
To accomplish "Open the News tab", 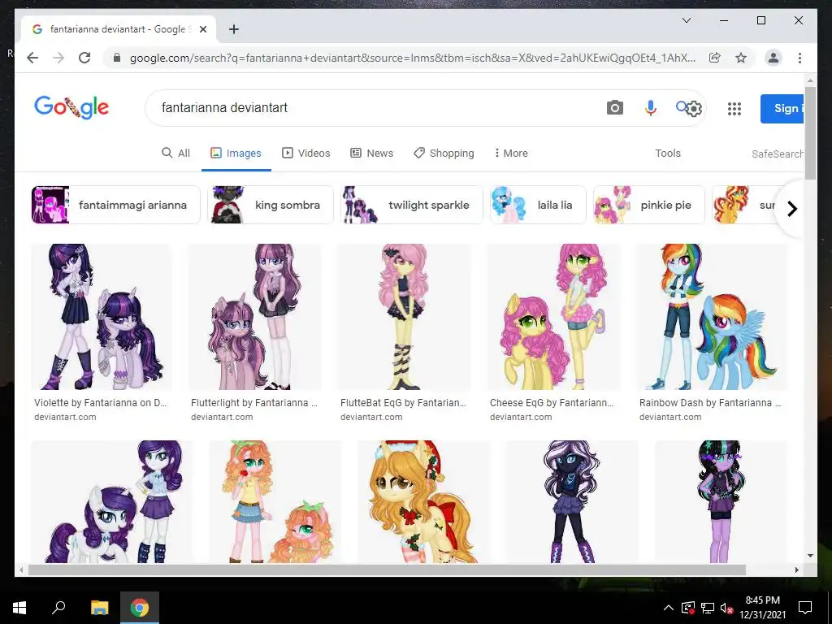I will click(x=372, y=153).
